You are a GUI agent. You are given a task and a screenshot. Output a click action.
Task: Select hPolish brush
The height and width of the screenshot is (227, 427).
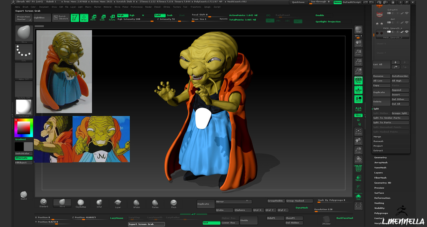point(136,203)
